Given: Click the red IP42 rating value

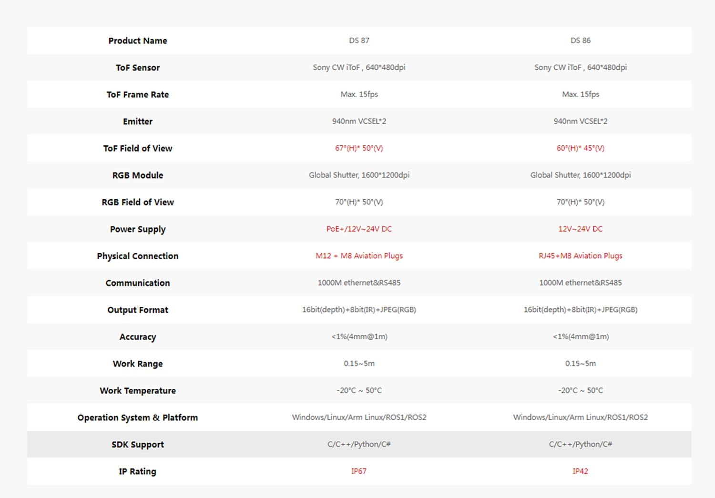Looking at the screenshot, I should (580, 471).
